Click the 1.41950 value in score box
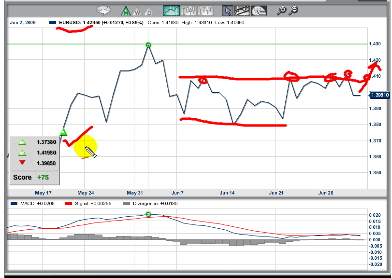392x278 pixels. click(x=46, y=153)
